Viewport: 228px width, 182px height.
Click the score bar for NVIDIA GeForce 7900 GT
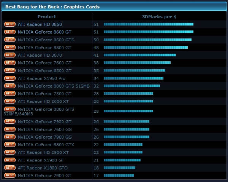[x=119, y=175]
